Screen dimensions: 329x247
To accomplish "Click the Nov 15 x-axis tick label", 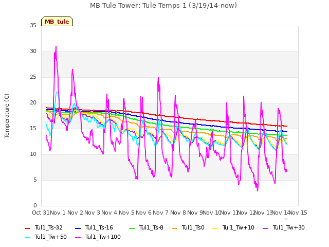I will pos(298,213).
